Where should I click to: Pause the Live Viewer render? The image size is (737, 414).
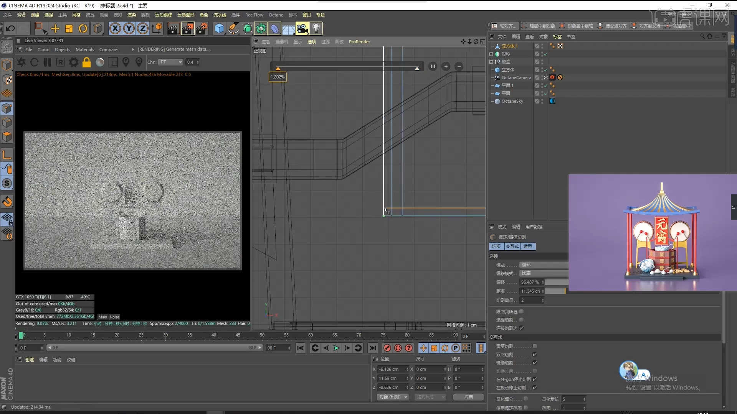48,62
